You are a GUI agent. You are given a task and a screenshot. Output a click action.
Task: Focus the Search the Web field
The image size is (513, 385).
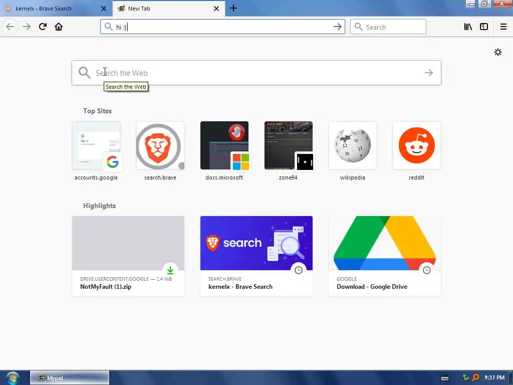[x=256, y=73]
